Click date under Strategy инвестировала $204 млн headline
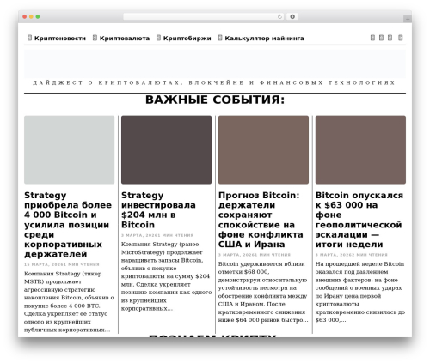430x363 pixels. point(157,235)
